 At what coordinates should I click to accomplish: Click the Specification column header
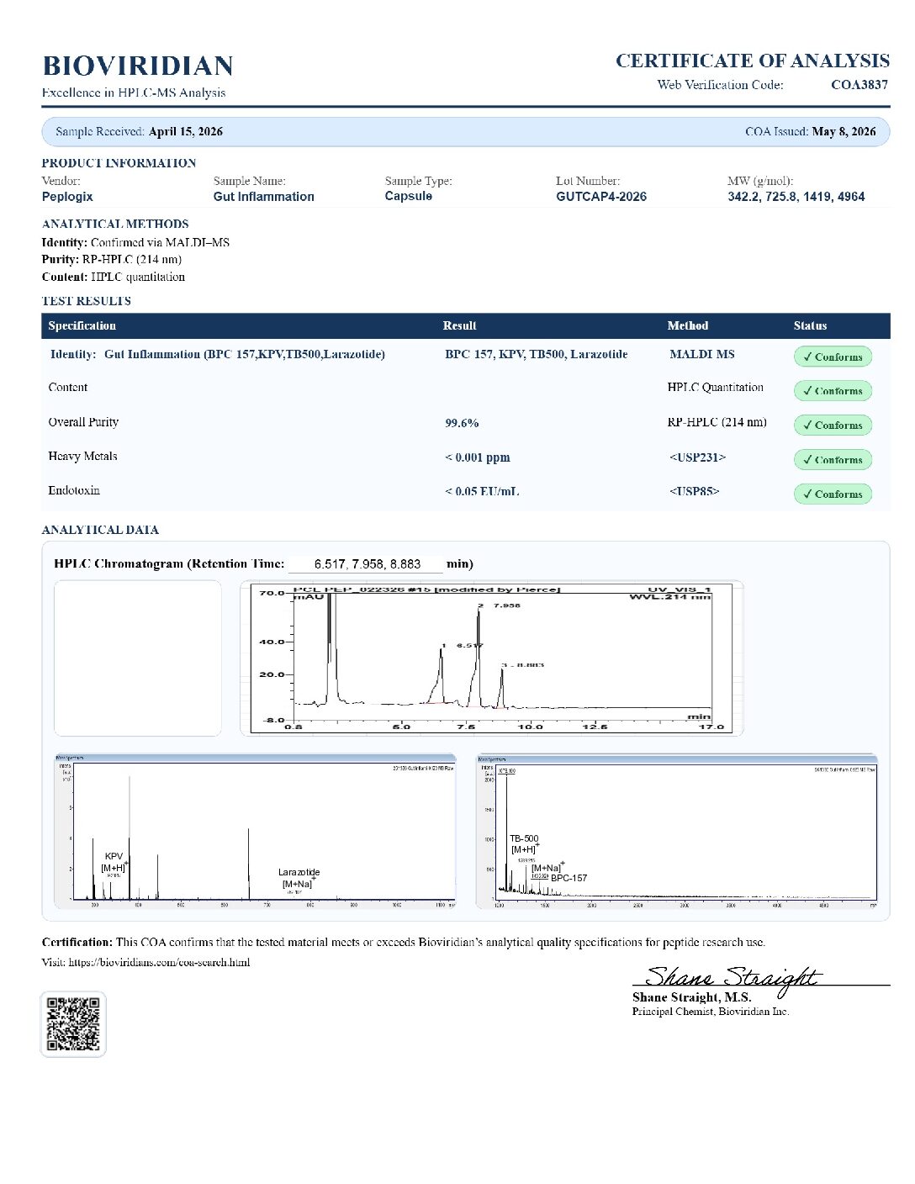(82, 325)
